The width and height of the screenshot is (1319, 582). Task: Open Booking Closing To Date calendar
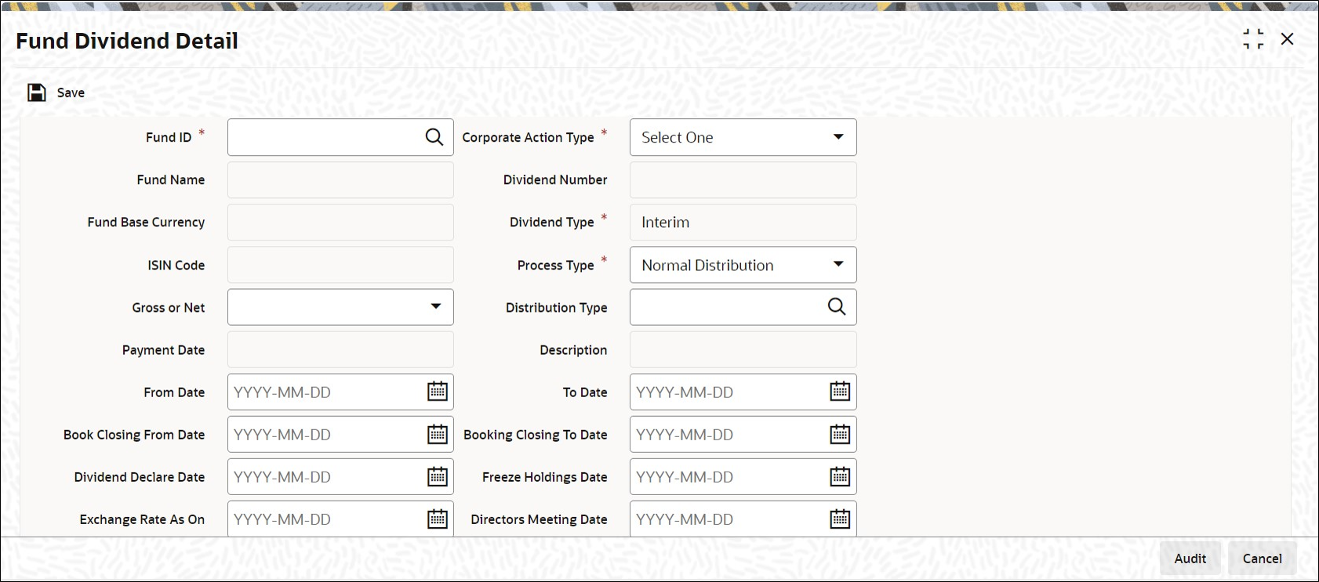pos(840,434)
